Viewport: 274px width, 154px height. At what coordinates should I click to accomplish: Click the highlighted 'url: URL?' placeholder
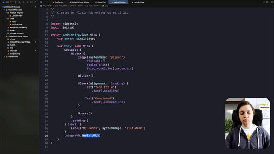point(91,136)
